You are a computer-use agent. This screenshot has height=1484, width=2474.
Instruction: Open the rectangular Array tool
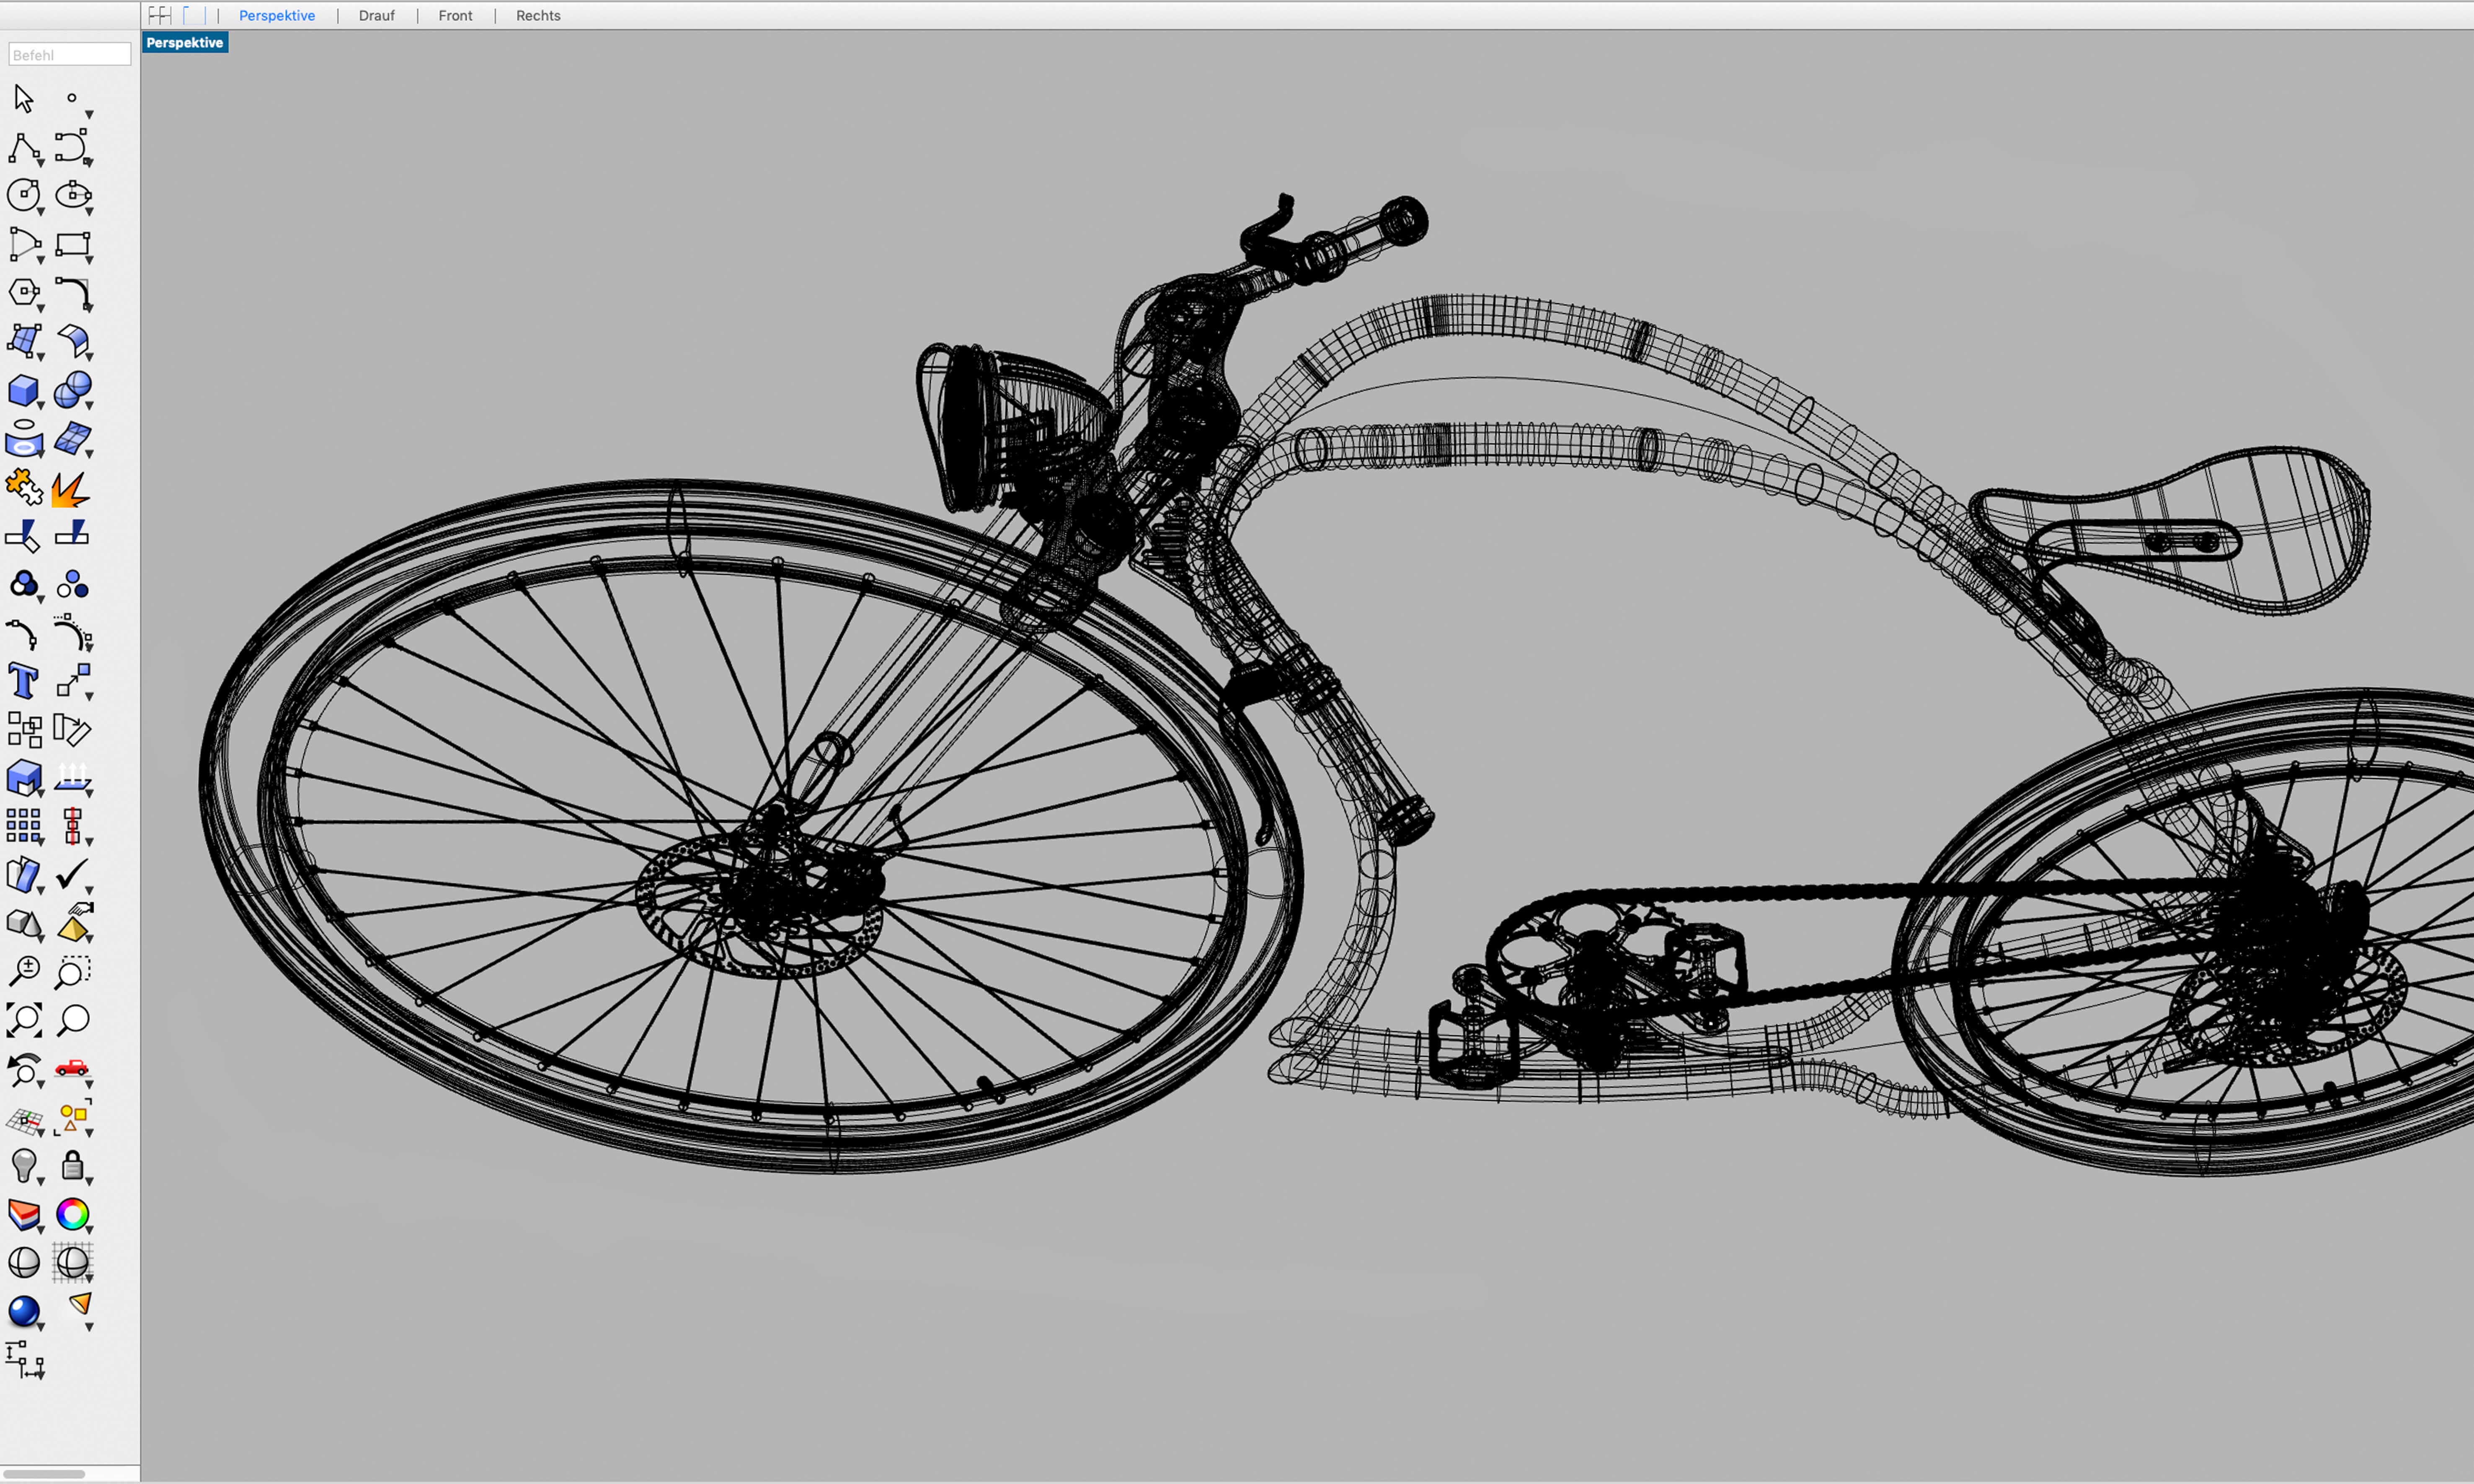pos(24,827)
